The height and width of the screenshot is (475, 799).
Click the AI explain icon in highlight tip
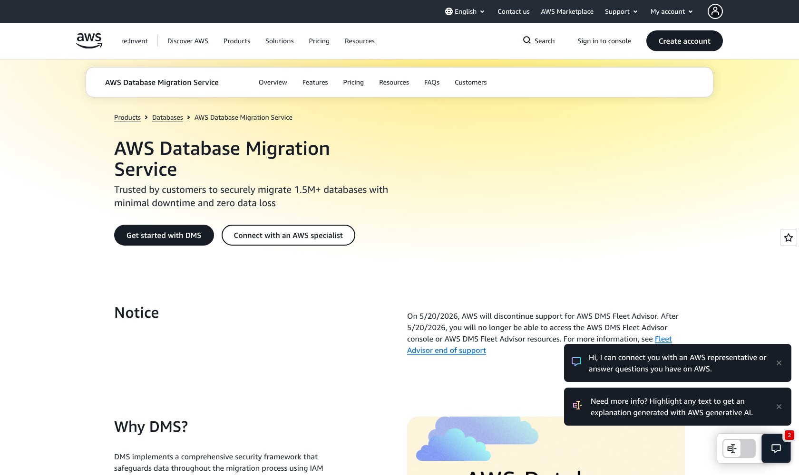click(x=577, y=406)
